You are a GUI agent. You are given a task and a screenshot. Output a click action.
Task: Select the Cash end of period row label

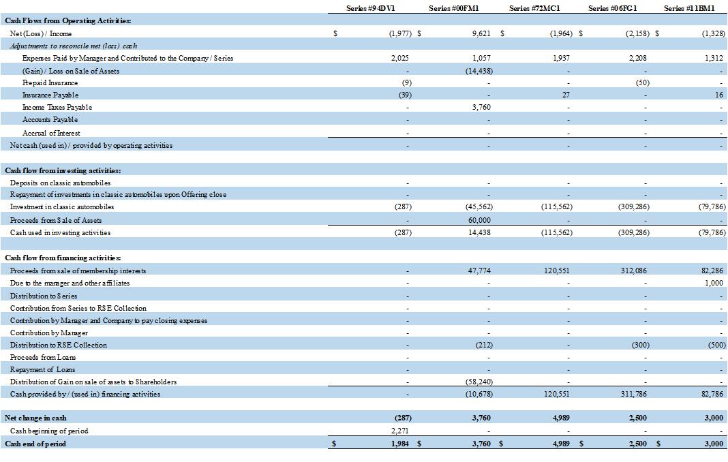[x=35, y=444]
